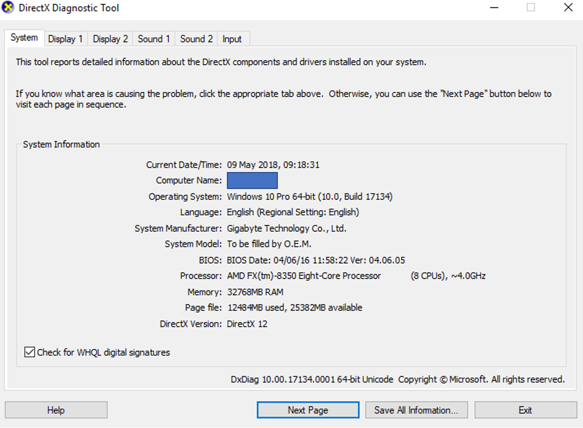583x428 pixels.
Task: Click the AMD FX-8350 processor value
Action: click(x=304, y=276)
